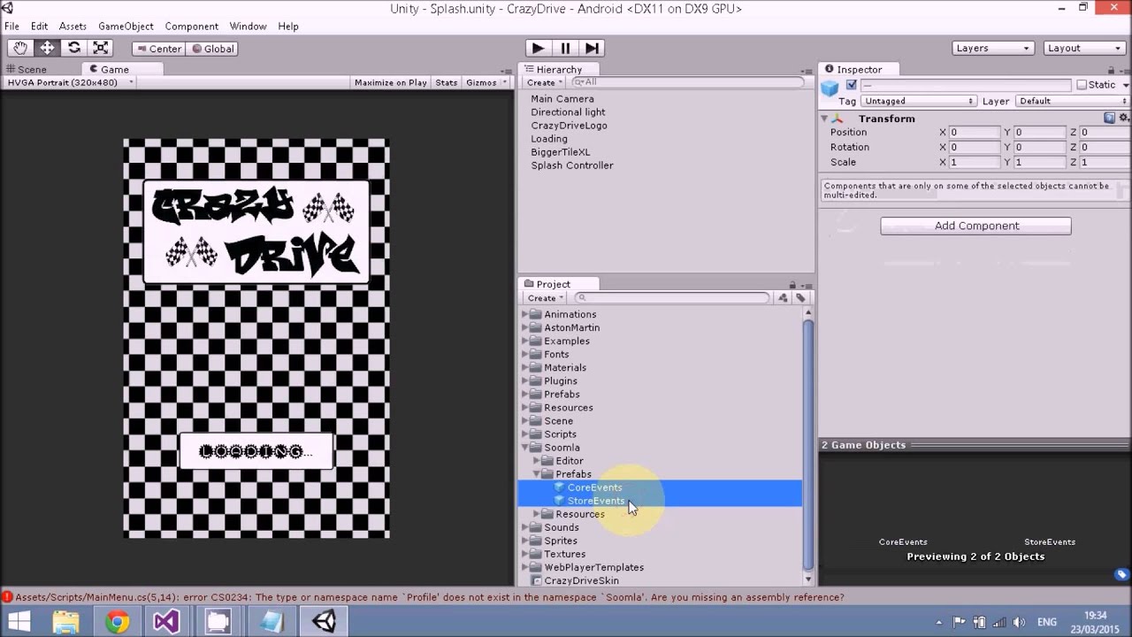Start the game with Play button

point(538,48)
